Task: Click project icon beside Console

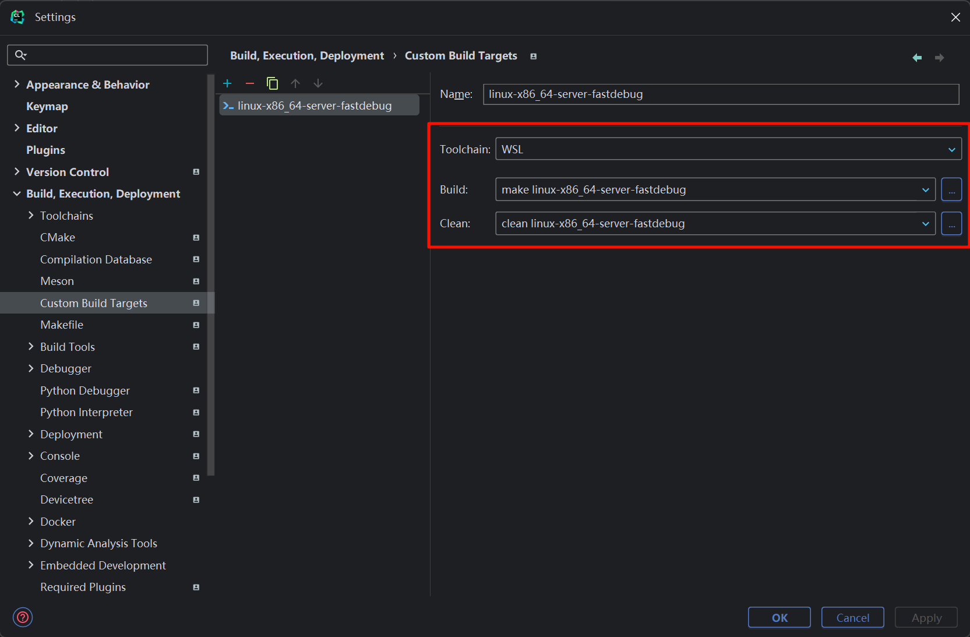Action: 196,456
